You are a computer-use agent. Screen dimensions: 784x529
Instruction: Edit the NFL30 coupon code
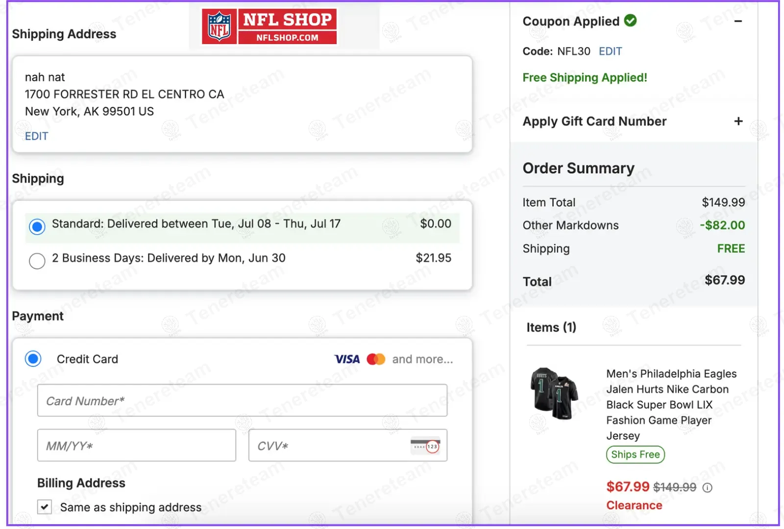[610, 51]
